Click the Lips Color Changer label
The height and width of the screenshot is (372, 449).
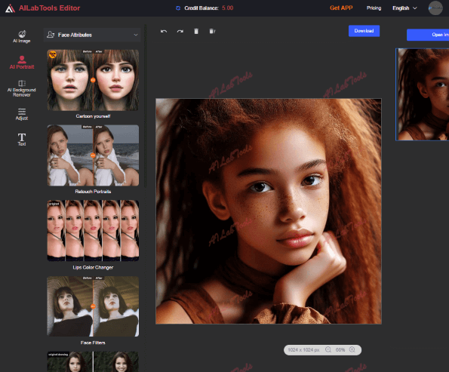(93, 267)
